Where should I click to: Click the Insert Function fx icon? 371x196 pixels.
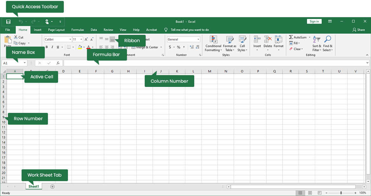click(x=58, y=63)
